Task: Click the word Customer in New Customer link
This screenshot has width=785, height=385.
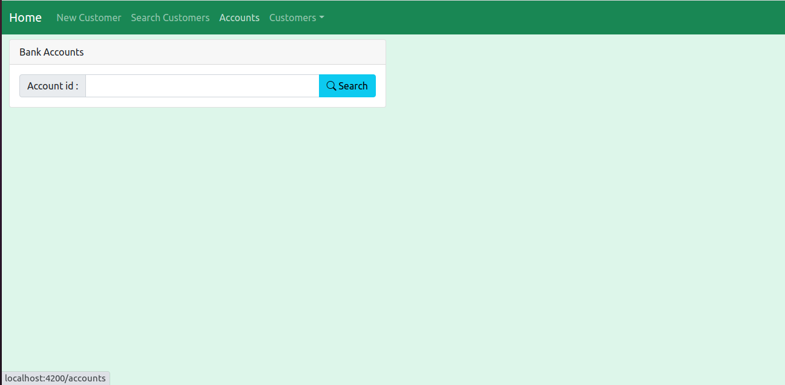Action: coord(100,18)
